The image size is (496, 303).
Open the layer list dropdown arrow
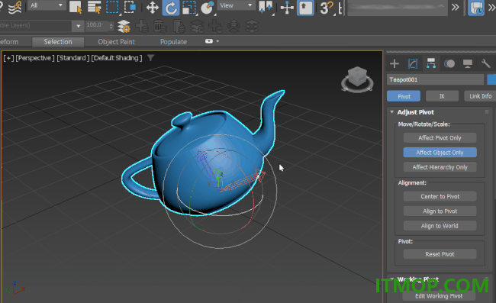tap(78, 26)
